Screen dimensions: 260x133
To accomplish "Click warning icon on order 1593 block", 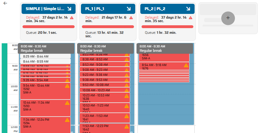I will (67, 103).
